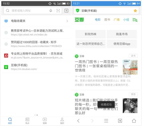Click the 豆瓣 author avatar on the book article
Viewport: 142px width, 126px height.
click(77, 56)
